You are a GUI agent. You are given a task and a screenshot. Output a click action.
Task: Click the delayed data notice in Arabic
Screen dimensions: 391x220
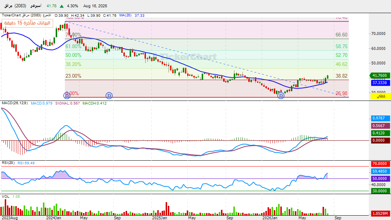click(x=27, y=23)
